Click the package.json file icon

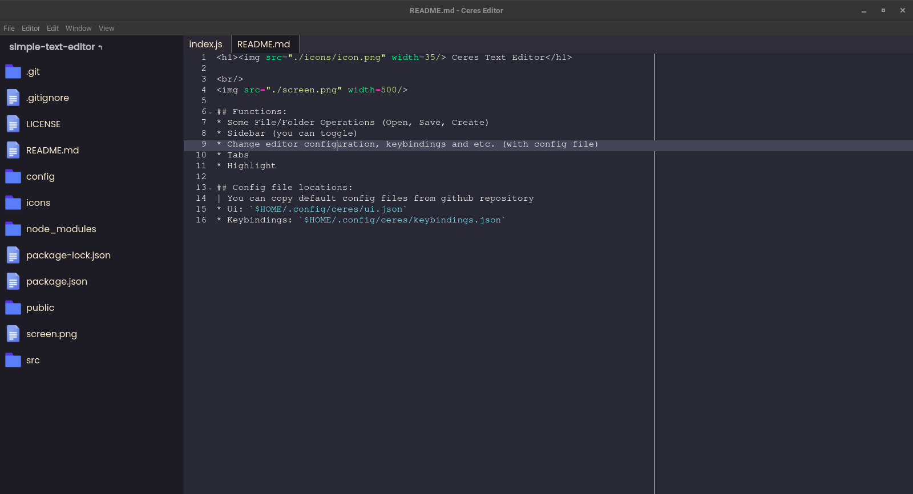tap(13, 281)
